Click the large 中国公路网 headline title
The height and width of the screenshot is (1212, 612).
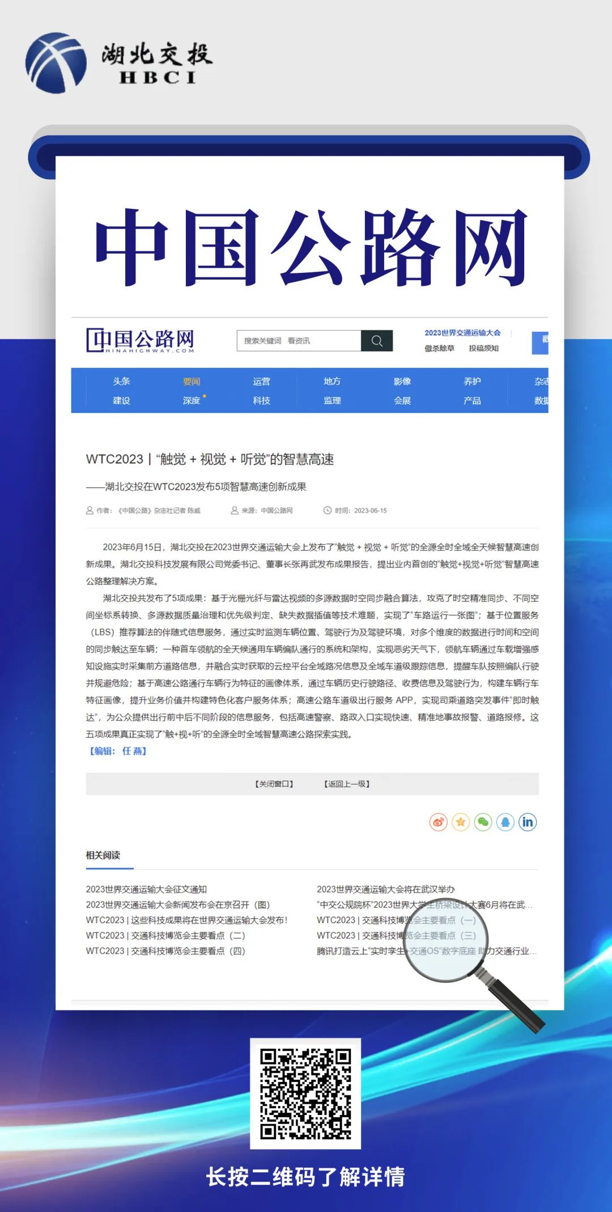[x=311, y=247]
